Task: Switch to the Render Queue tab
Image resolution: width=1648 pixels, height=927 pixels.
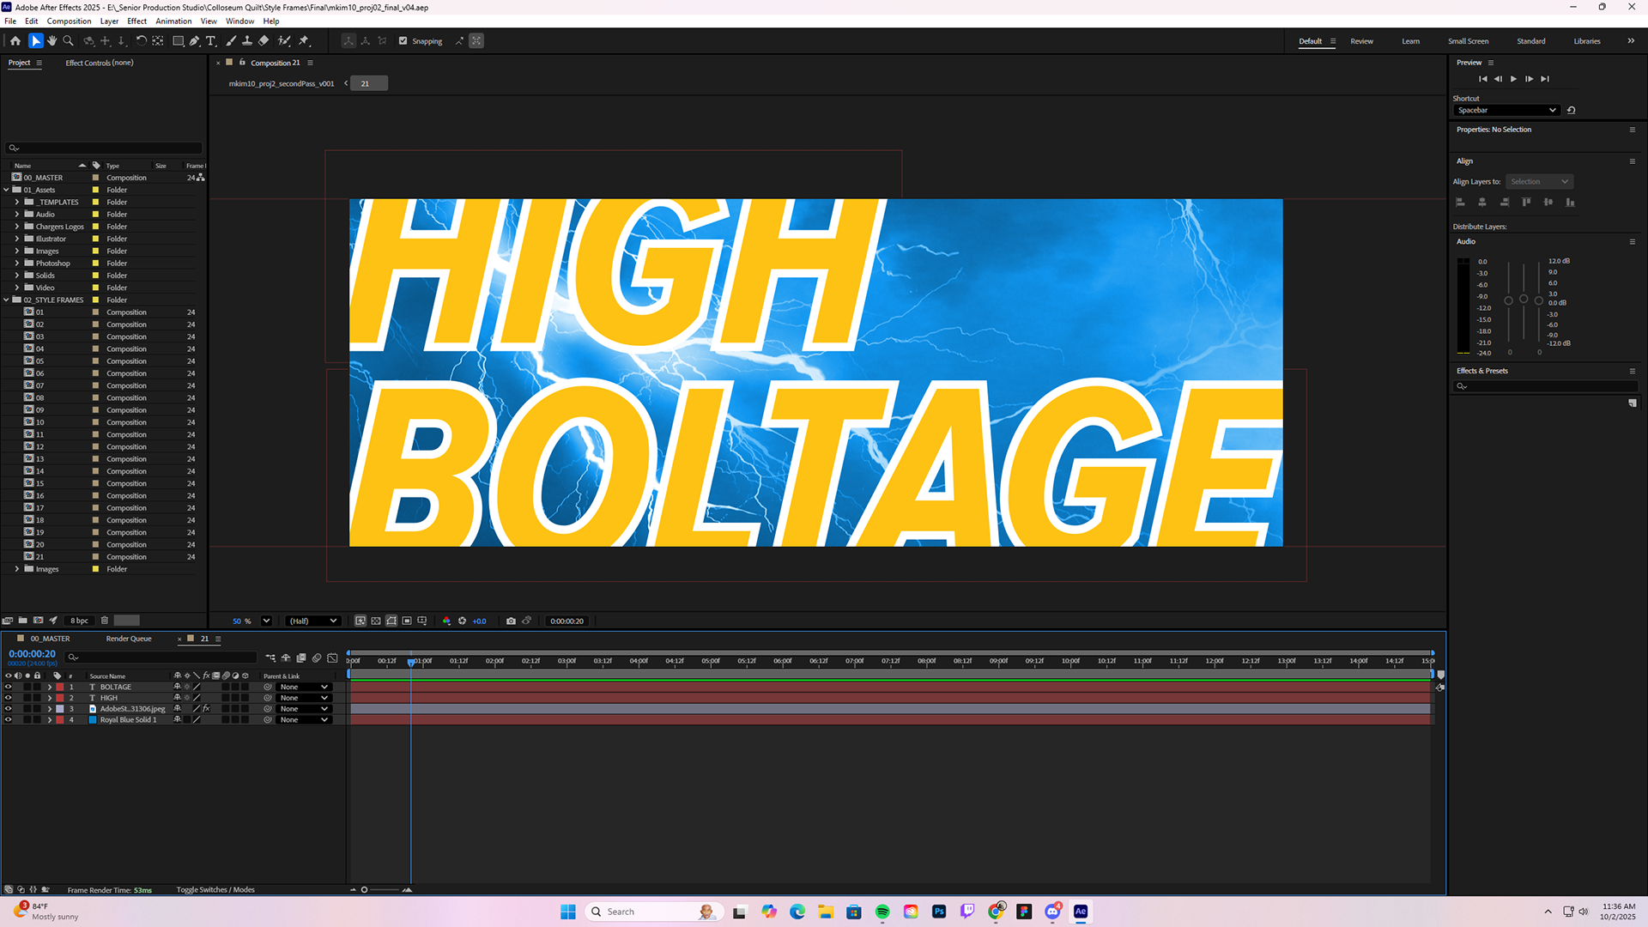Action: pos(129,639)
